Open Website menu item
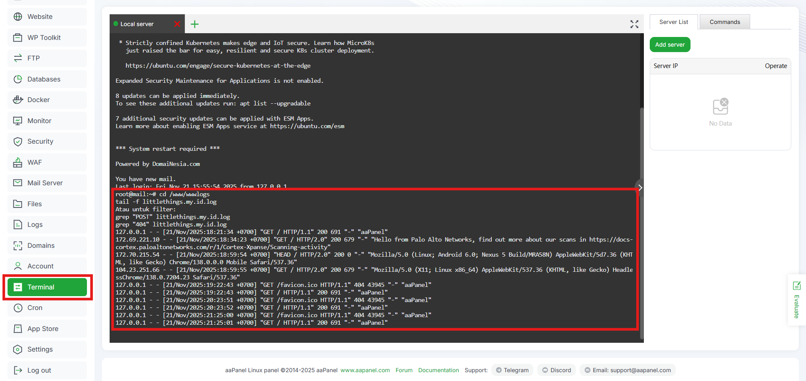Viewport: 806px width, 381px height. pyautogui.click(x=47, y=17)
